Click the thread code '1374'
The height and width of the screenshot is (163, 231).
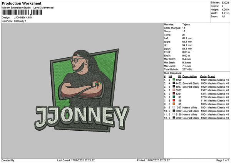pos(204,94)
